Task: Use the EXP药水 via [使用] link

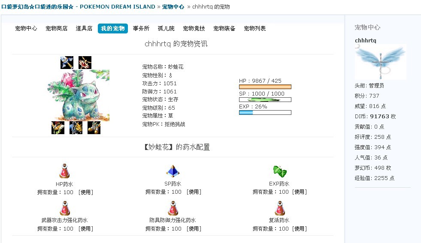Action: (300, 192)
